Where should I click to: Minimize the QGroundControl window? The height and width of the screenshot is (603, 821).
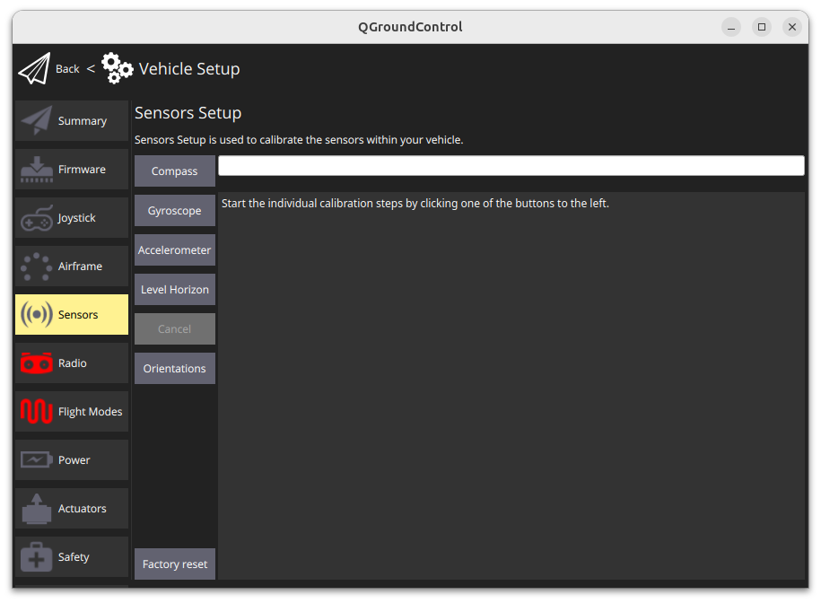[x=731, y=27]
